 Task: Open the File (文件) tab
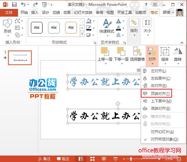tap(9, 13)
